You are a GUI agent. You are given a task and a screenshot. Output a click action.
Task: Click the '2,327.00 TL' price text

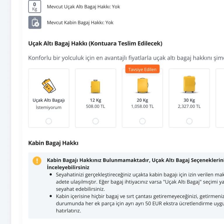[x=189, y=106]
